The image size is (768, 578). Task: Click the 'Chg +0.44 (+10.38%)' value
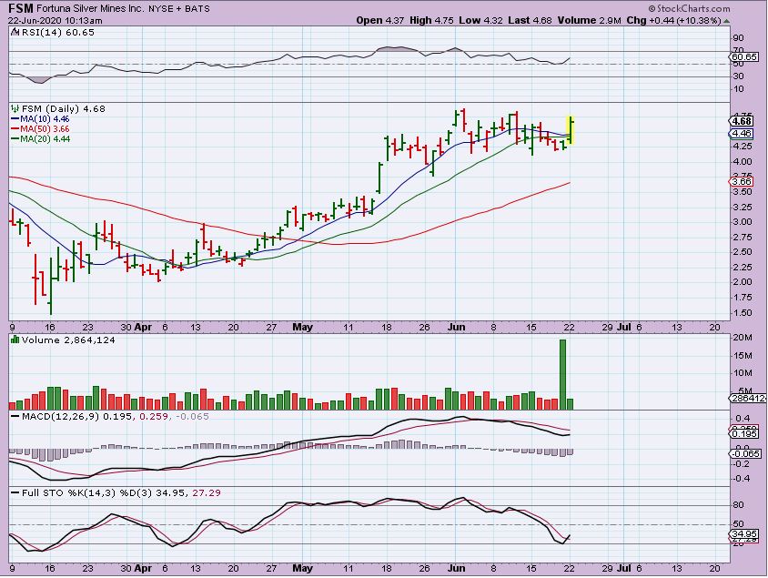(674, 21)
